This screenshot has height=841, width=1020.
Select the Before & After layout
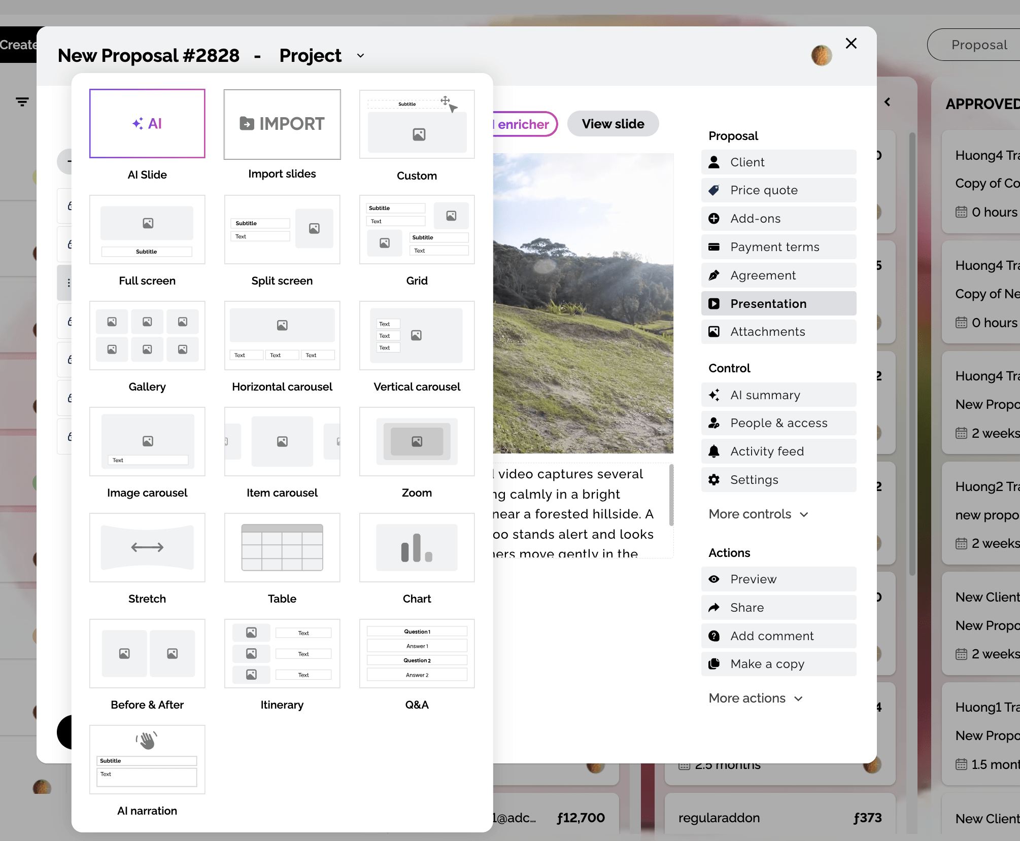(x=147, y=653)
